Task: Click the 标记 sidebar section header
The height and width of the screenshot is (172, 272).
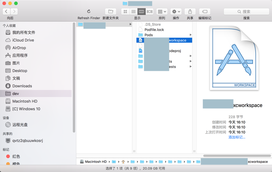Action: point(6,150)
